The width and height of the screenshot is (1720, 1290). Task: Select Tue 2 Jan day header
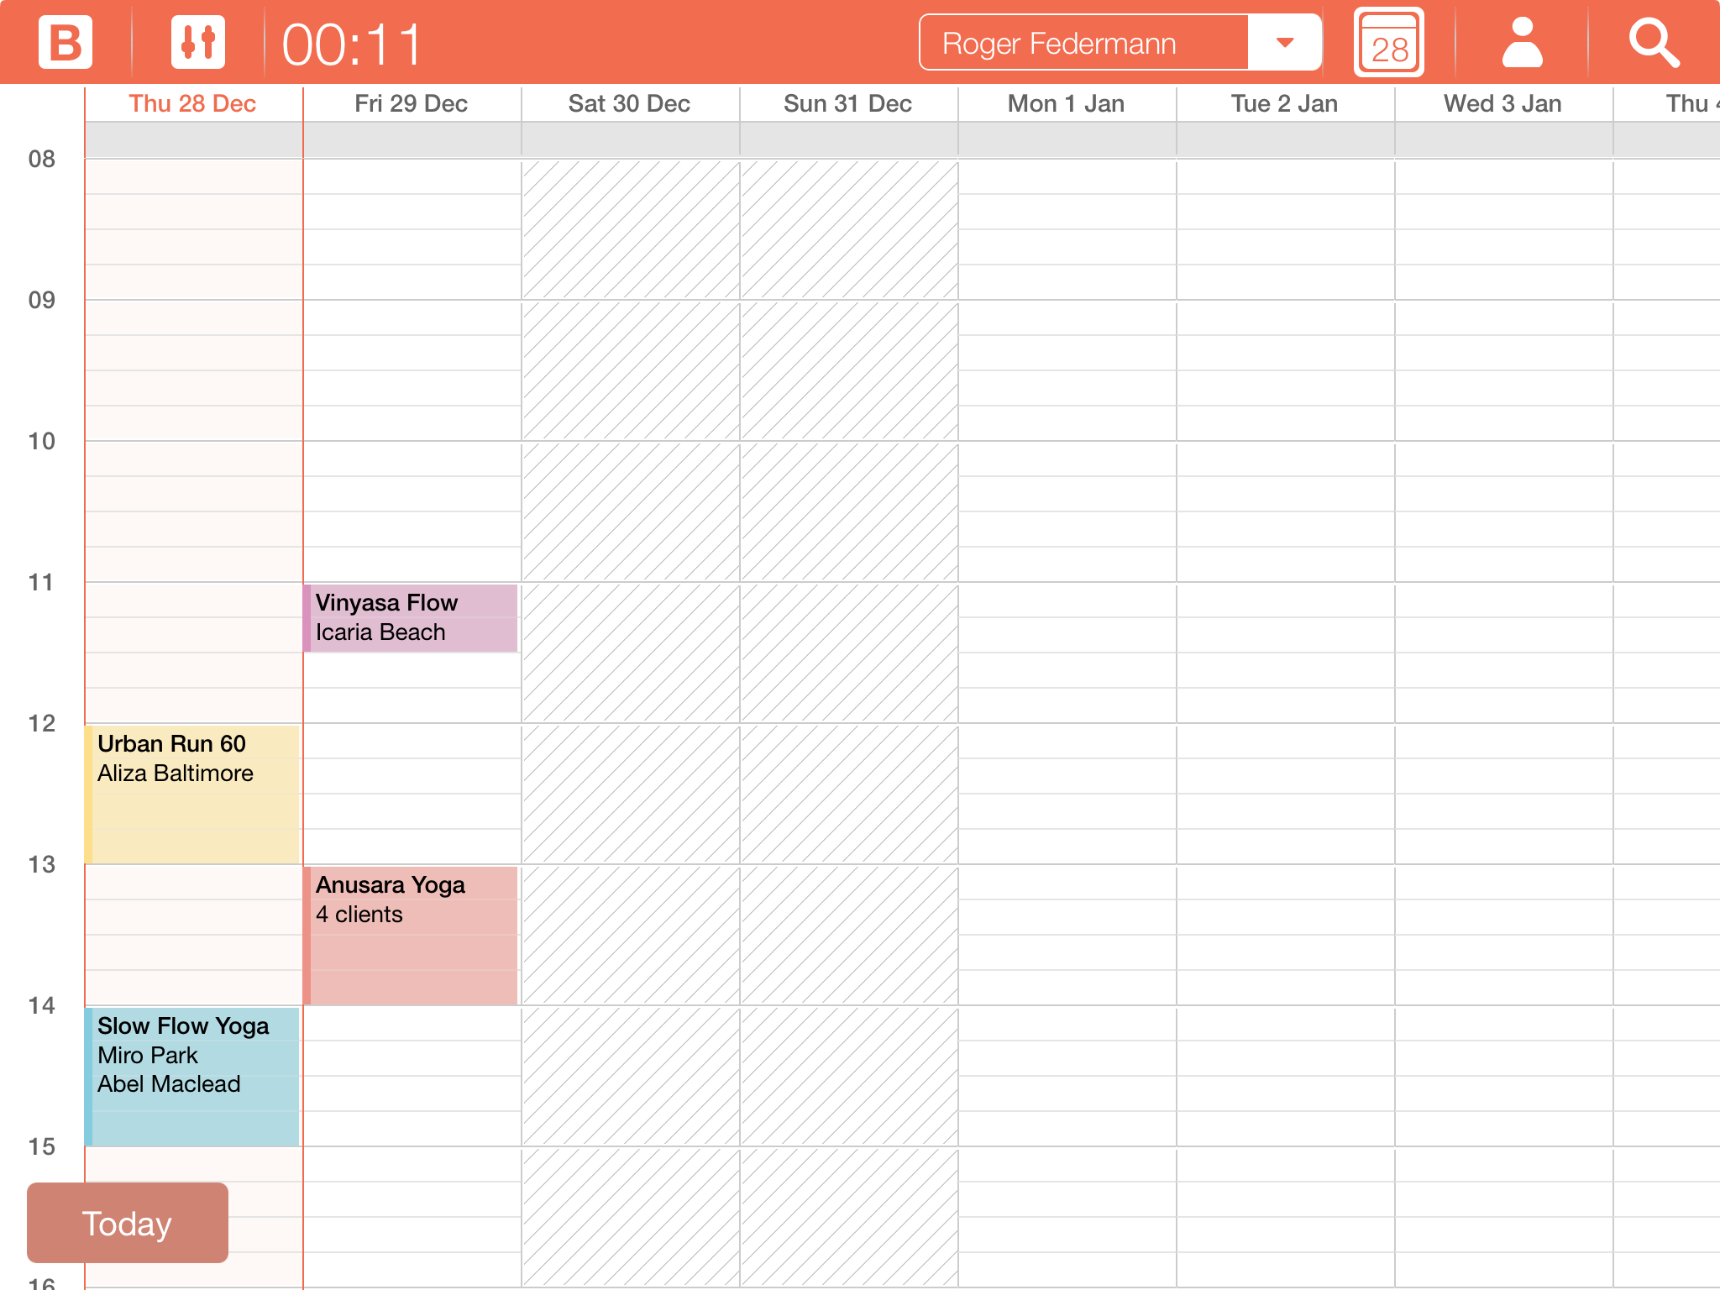tap(1284, 103)
